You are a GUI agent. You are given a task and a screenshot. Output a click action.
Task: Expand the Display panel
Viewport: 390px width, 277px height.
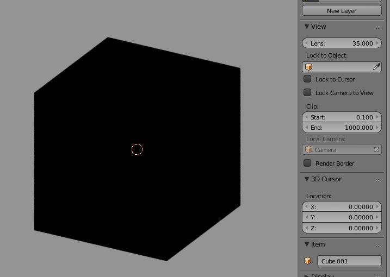307,275
